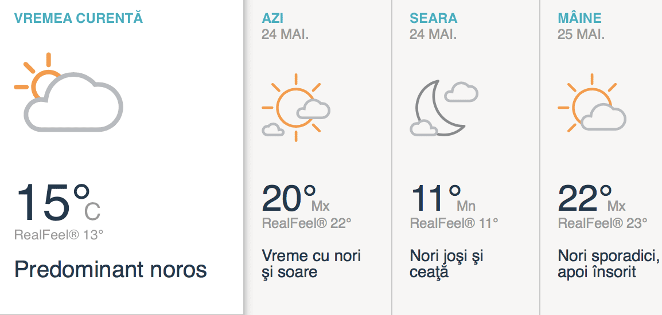Click today's RealFeel 22° value

click(306, 223)
